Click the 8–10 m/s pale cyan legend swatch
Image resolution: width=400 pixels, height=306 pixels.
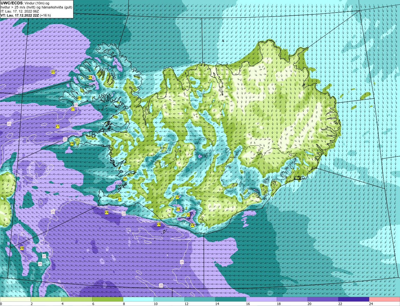click(x=139, y=299)
